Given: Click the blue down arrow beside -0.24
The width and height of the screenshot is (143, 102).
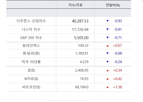Looking at the screenshot, I should pyautogui.click(x=108, y=62).
